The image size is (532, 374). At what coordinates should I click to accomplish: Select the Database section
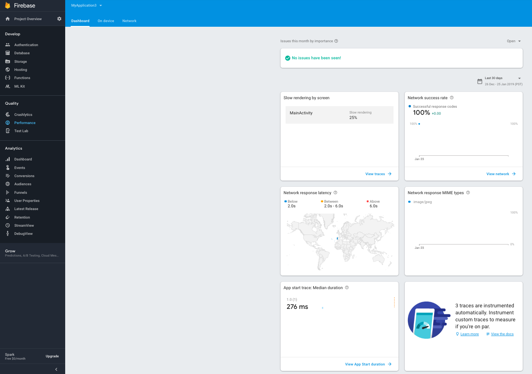22,53
